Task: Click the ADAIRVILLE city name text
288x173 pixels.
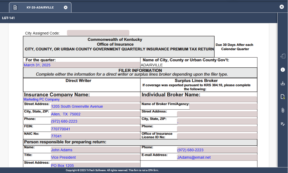Action: pos(152,65)
